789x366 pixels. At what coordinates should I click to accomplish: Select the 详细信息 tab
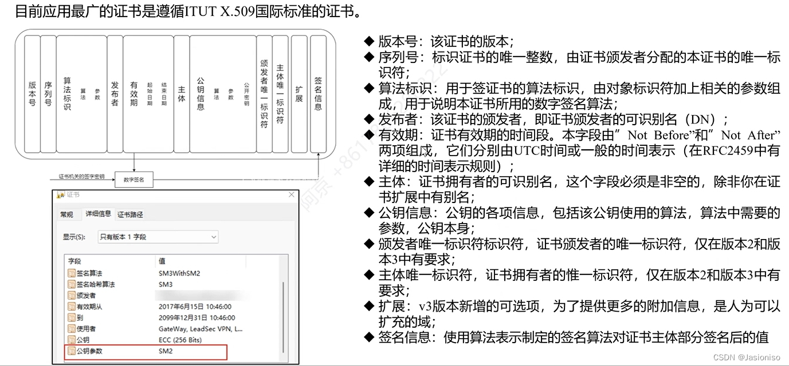point(98,213)
